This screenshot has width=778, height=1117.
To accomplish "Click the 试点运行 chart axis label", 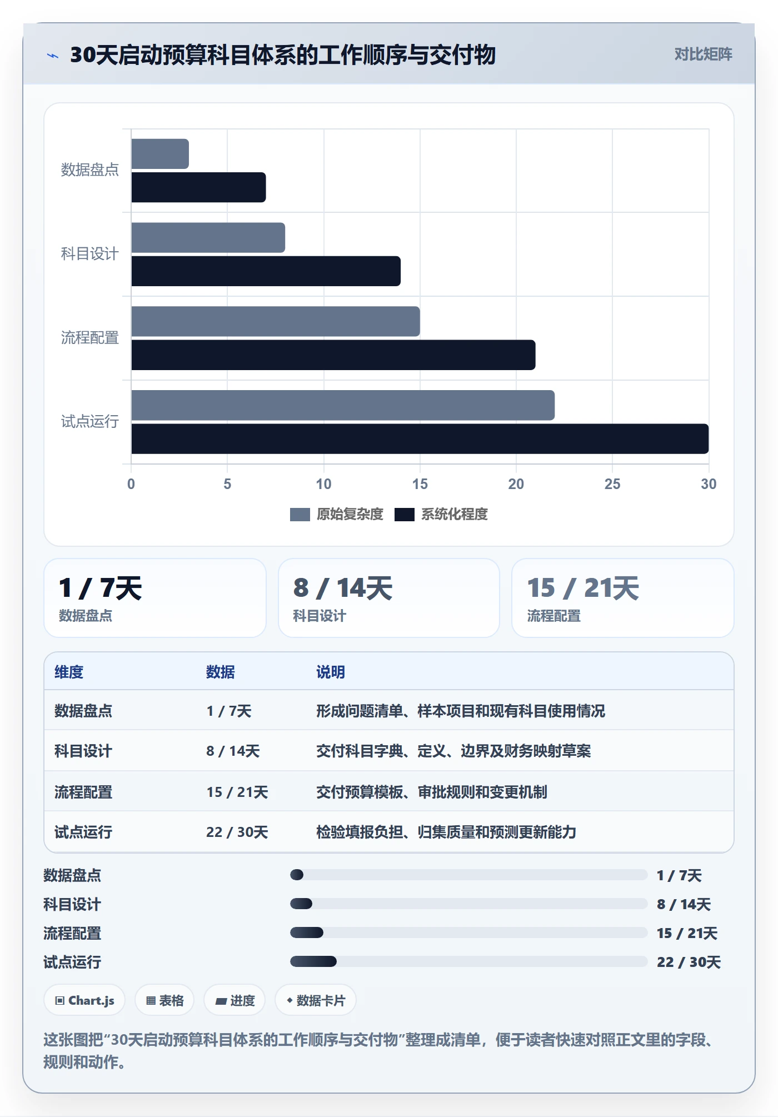I will [x=89, y=422].
